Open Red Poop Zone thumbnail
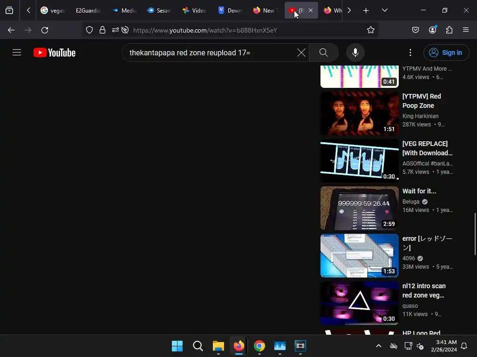477x357 pixels. pos(360,113)
